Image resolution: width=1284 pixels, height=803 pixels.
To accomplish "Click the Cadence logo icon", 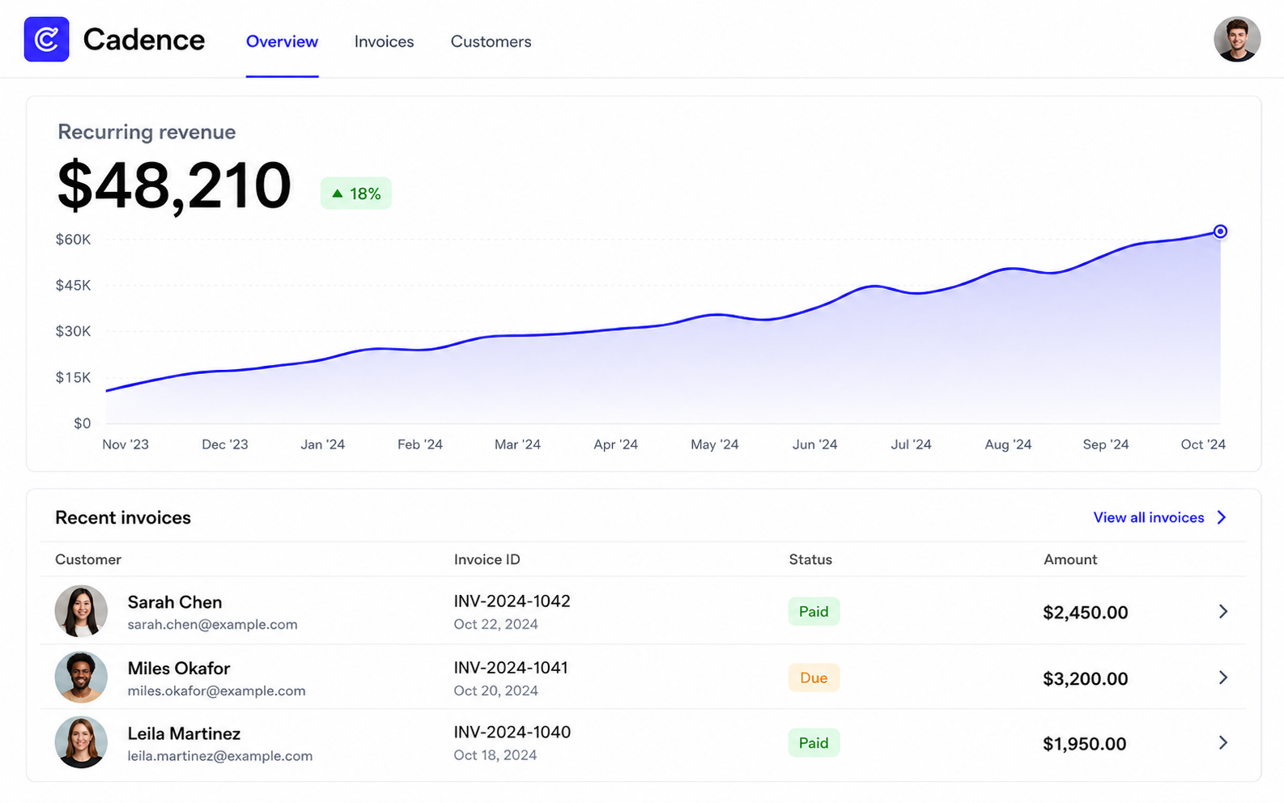I will click(x=46, y=39).
